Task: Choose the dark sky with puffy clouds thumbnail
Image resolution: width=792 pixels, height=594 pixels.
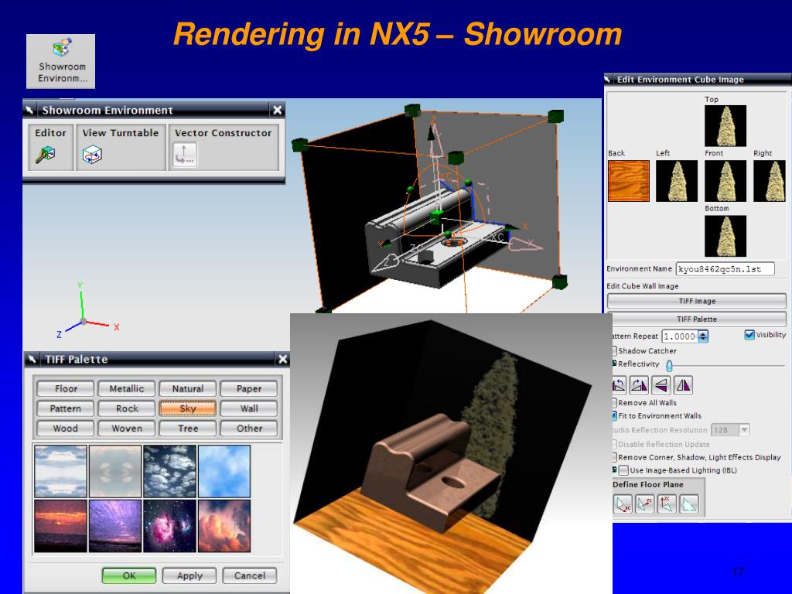Action: coord(169,471)
